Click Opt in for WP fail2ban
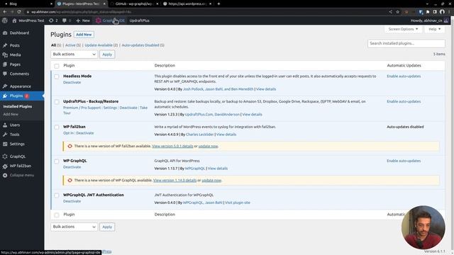Image resolution: width=454 pixels, height=255 pixels. coord(68,133)
